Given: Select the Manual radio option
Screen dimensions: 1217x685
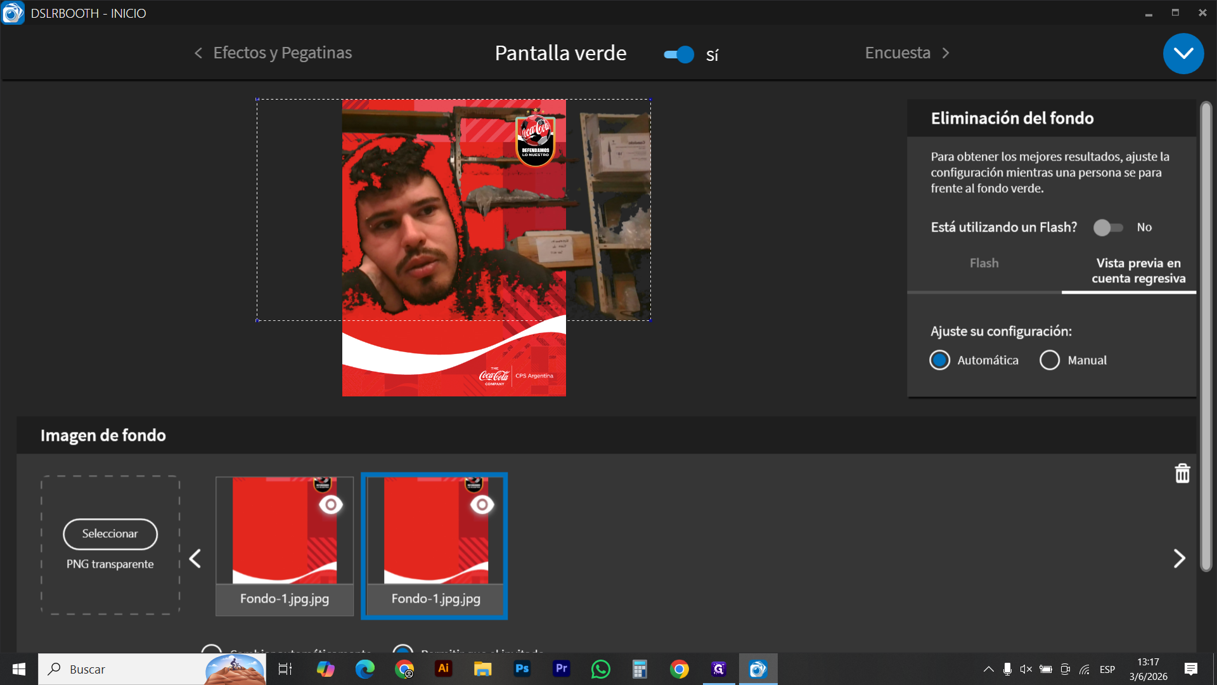Looking at the screenshot, I should pos(1050,360).
